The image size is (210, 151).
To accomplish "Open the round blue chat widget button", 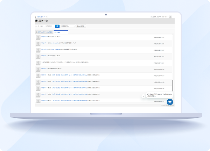I will click(170, 102).
